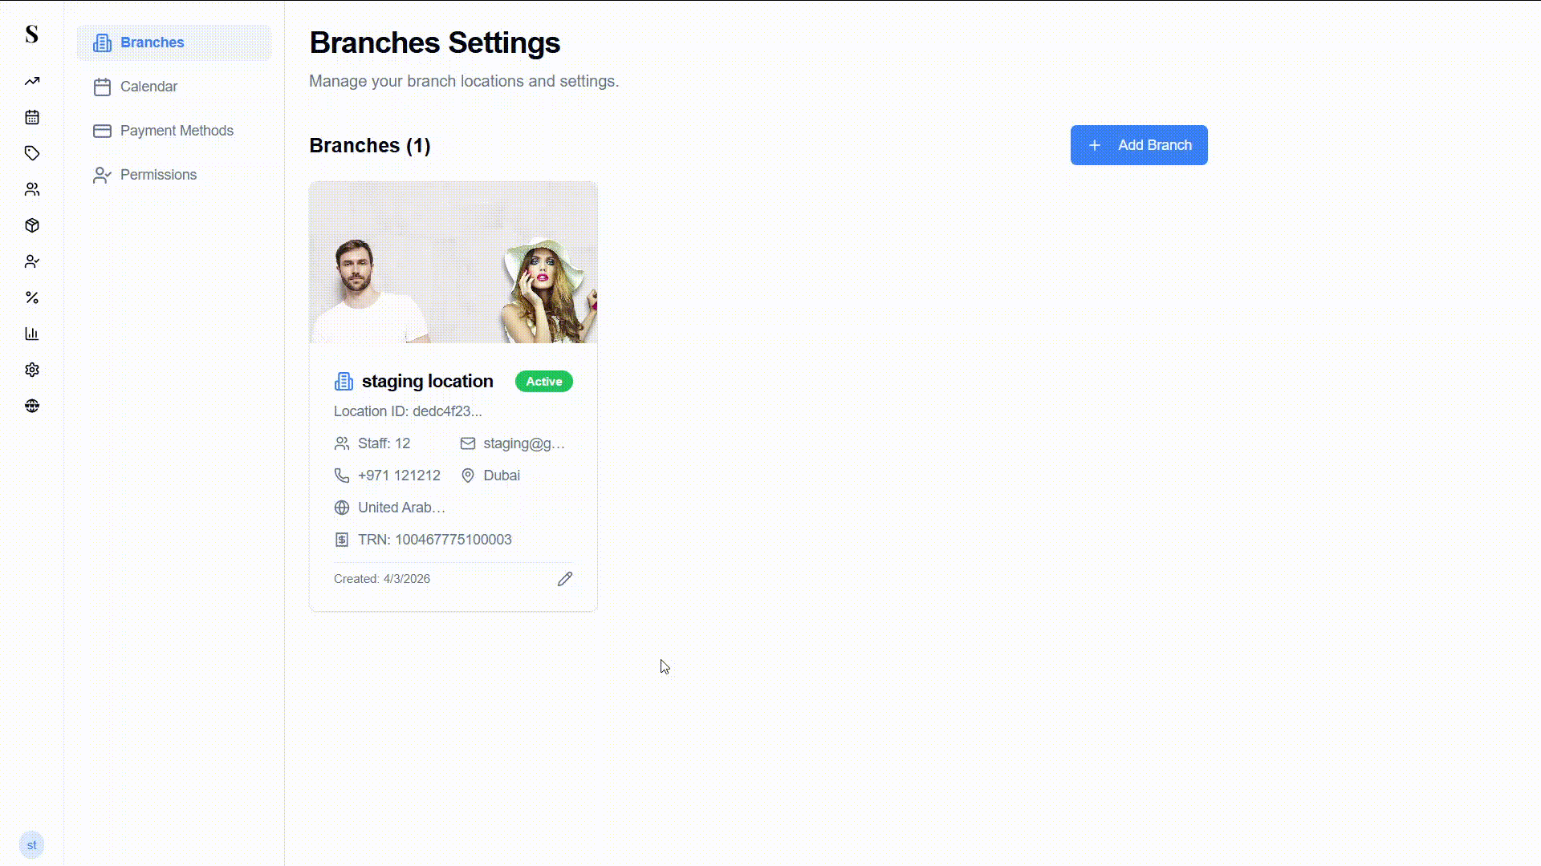The image size is (1541, 866).
Task: Click the team members icon in the sidebar
Action: pyautogui.click(x=32, y=189)
